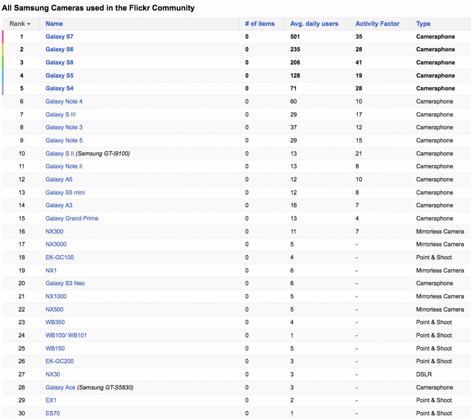This screenshot has width=471, height=419.
Task: Open the Galaxy S7 camera link
Action: 59,37
